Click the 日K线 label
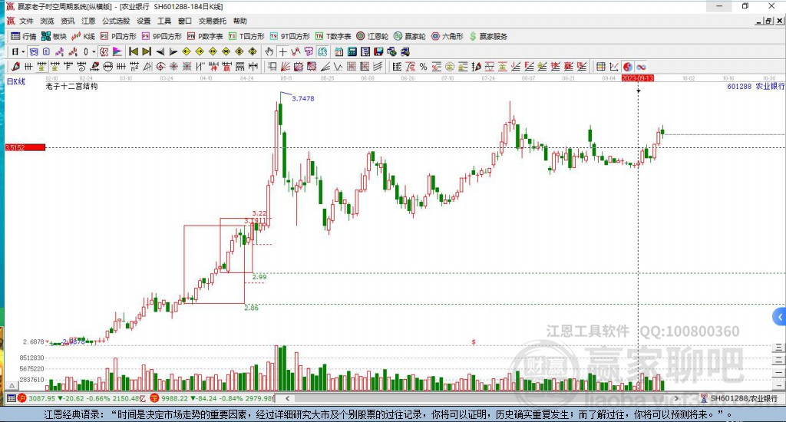 [x=15, y=81]
